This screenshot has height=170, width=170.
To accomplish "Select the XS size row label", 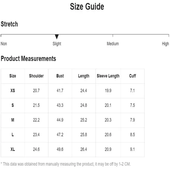I will [x=13, y=91].
